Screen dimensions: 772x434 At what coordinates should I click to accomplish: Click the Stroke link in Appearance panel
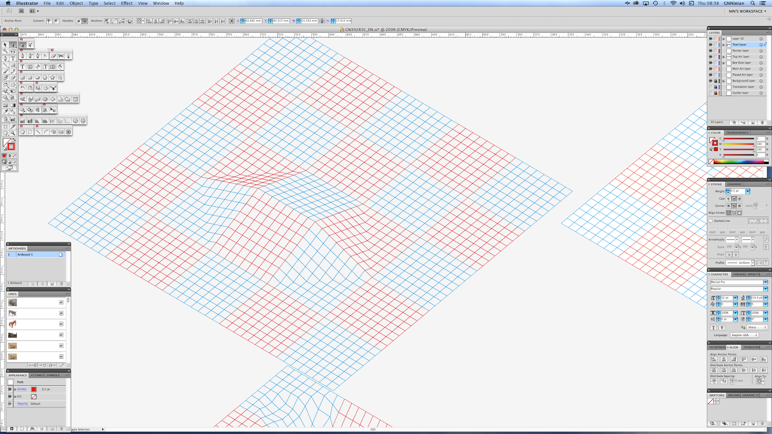(x=22, y=389)
